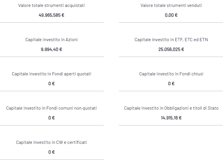Click 'Capitale investito in Fondi chiusi' label

tap(171, 74)
